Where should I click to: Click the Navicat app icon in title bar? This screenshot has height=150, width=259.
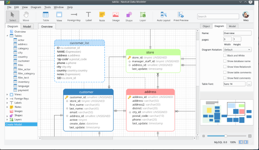pos(8,2)
